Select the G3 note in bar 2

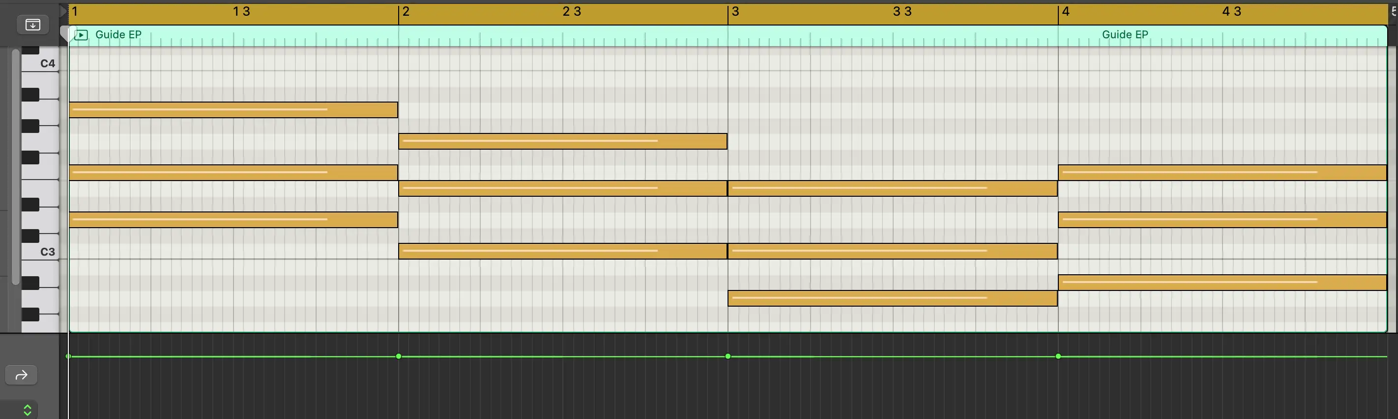tap(562, 141)
